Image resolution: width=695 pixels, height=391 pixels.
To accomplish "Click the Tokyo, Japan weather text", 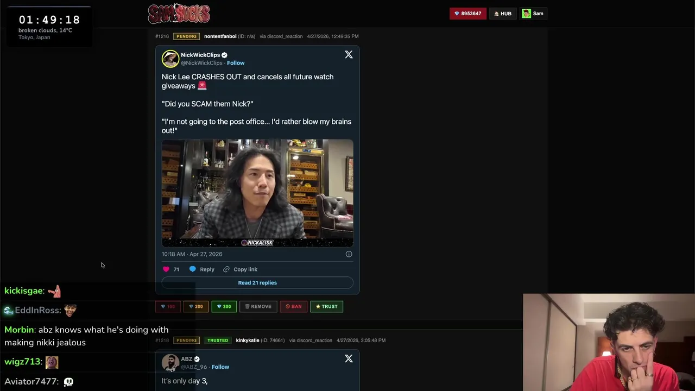I will tap(34, 37).
